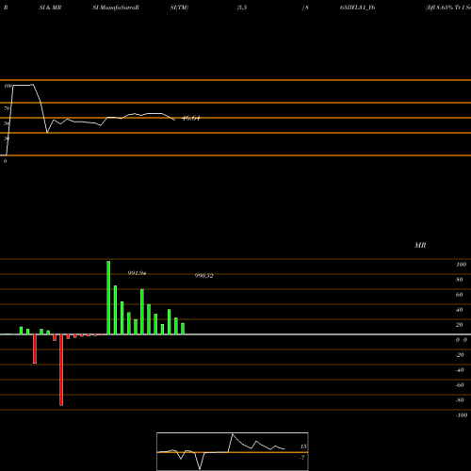
Task: Click the SI(TM) header label
Action: click(179, 8)
